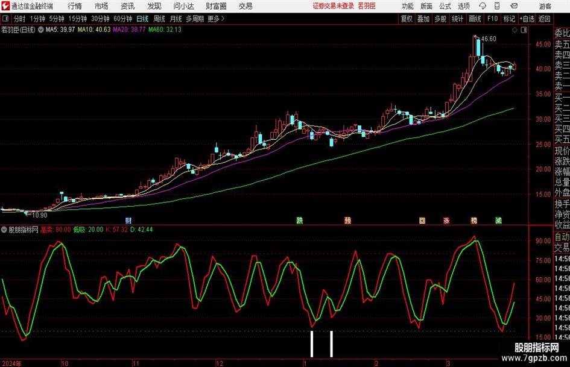Click the 跌 event marker on the chart
Screen dimensions: 570x367
[x=300, y=221]
